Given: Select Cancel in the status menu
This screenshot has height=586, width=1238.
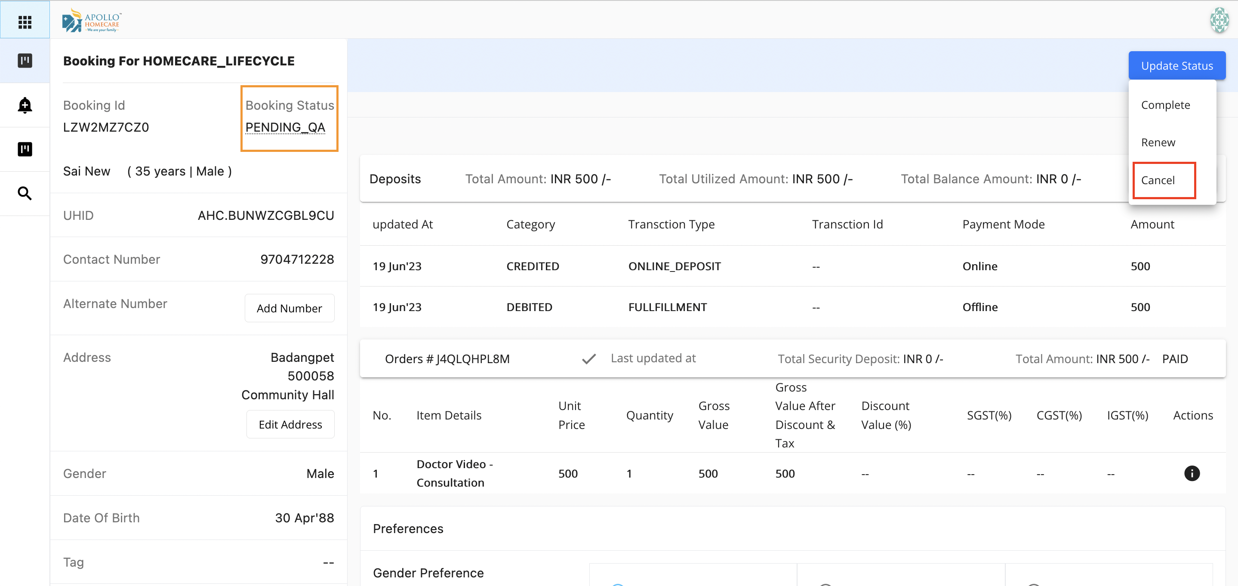Looking at the screenshot, I should tap(1157, 180).
